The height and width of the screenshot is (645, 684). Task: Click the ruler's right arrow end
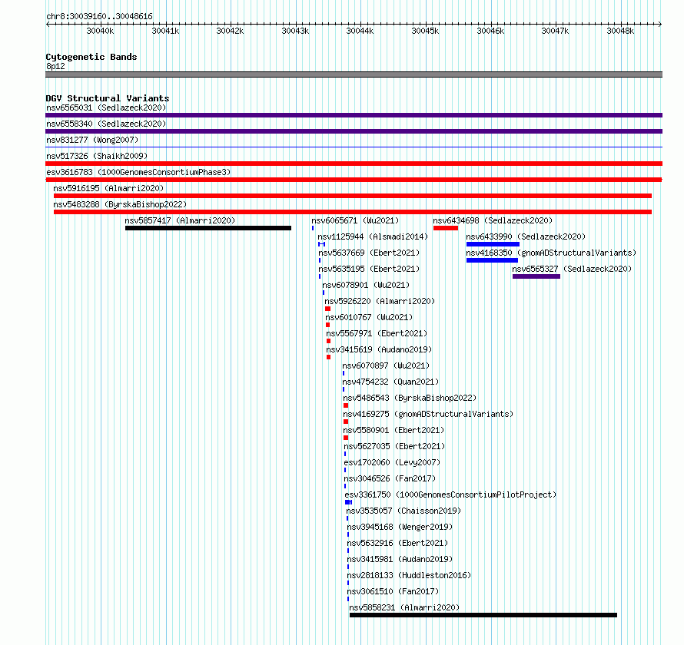pyautogui.click(x=660, y=24)
